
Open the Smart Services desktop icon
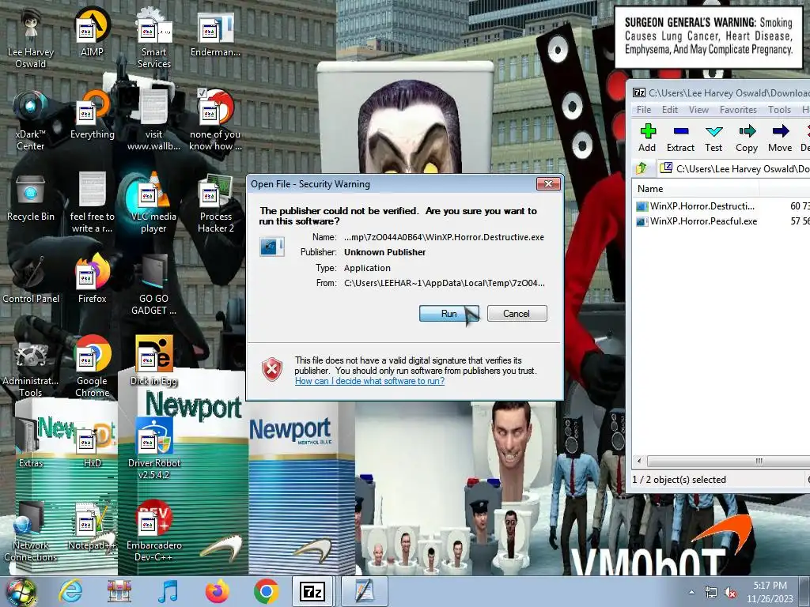(153, 39)
